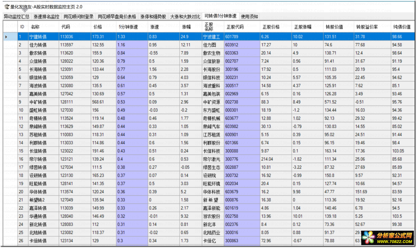Click the stock code cell 300231

tap(242, 78)
